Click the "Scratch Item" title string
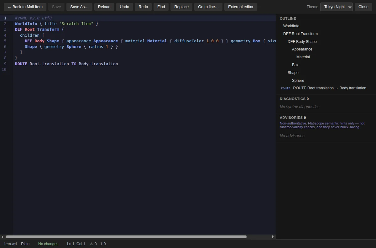Image resolution: width=376 pixels, height=248 pixels. click(x=76, y=24)
